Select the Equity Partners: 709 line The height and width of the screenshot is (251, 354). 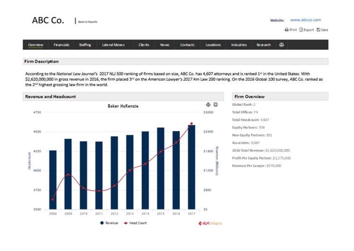tap(248, 128)
